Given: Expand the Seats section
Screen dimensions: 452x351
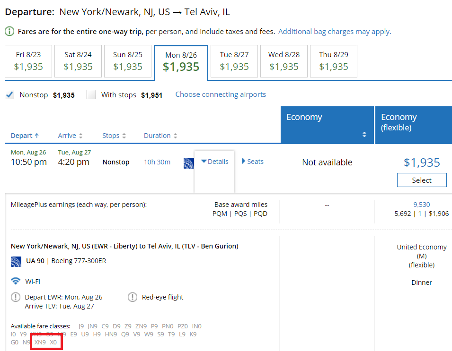Looking at the screenshot, I should click(253, 162).
